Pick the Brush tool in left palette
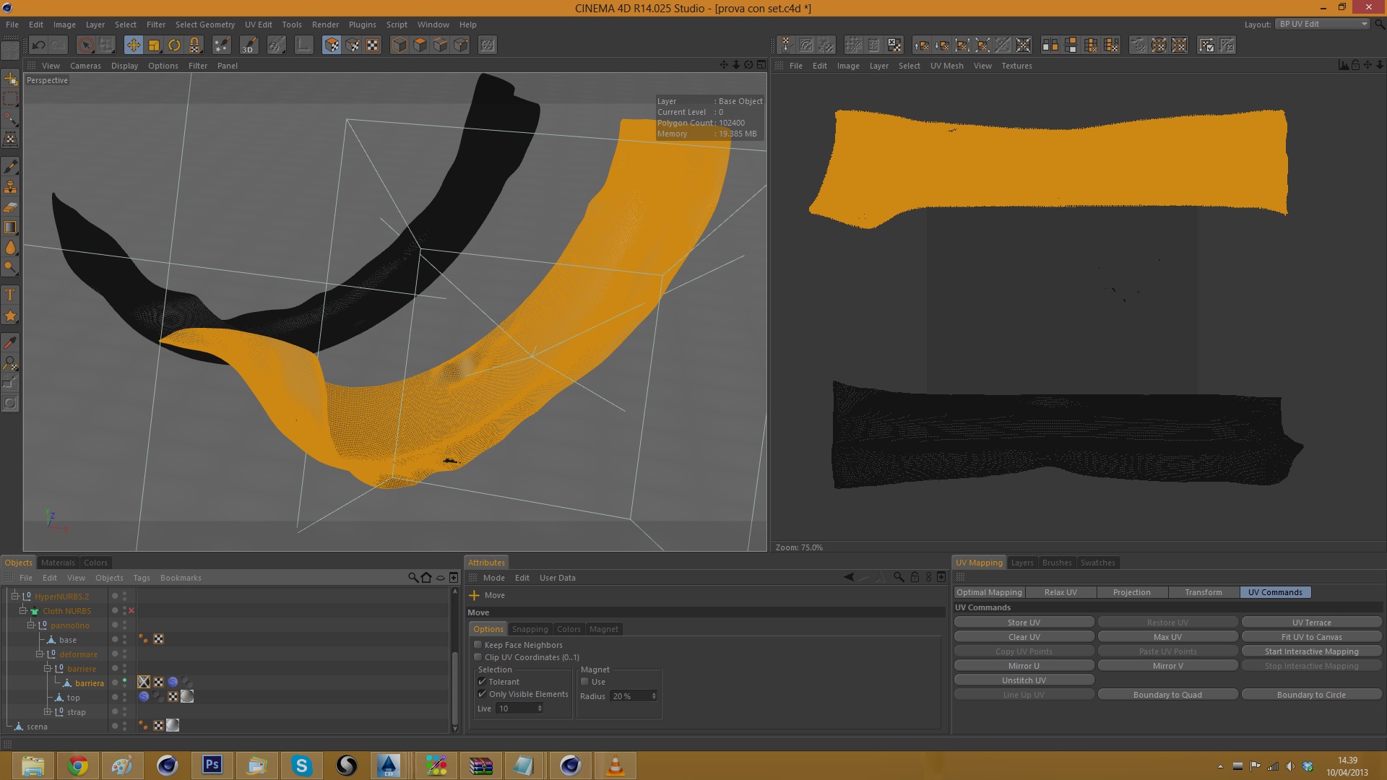The width and height of the screenshot is (1387, 780). click(x=11, y=167)
